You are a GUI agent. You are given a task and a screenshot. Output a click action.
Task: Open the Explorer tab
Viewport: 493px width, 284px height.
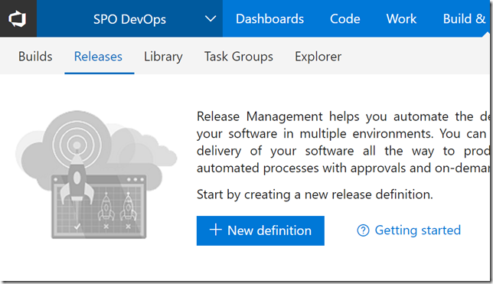[318, 57]
